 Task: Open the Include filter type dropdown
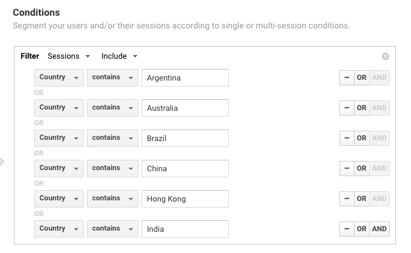[119, 56]
